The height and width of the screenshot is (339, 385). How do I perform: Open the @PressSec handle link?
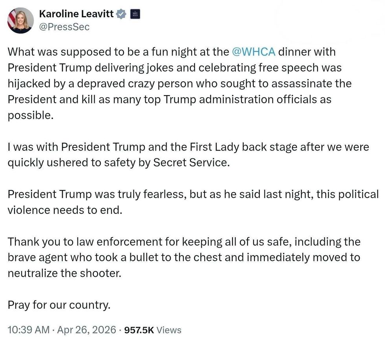click(x=64, y=27)
